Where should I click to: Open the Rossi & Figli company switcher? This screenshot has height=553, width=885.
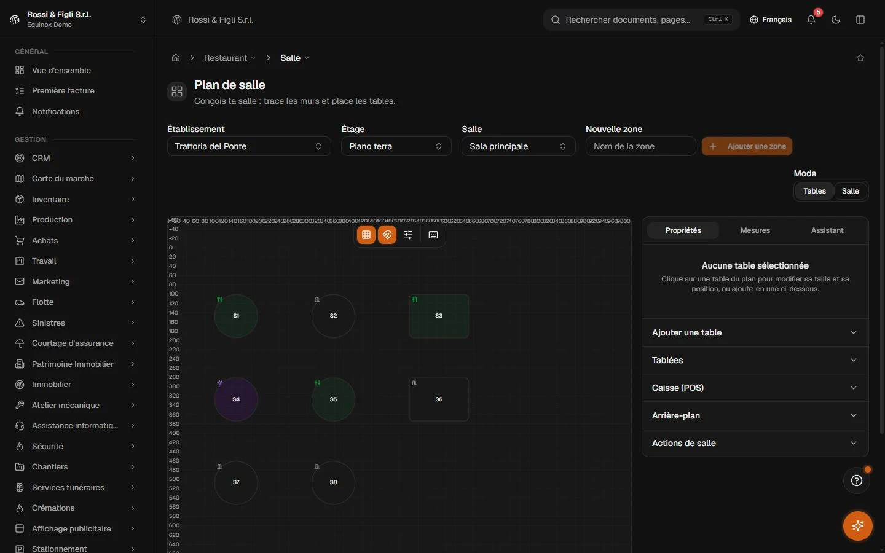79,20
